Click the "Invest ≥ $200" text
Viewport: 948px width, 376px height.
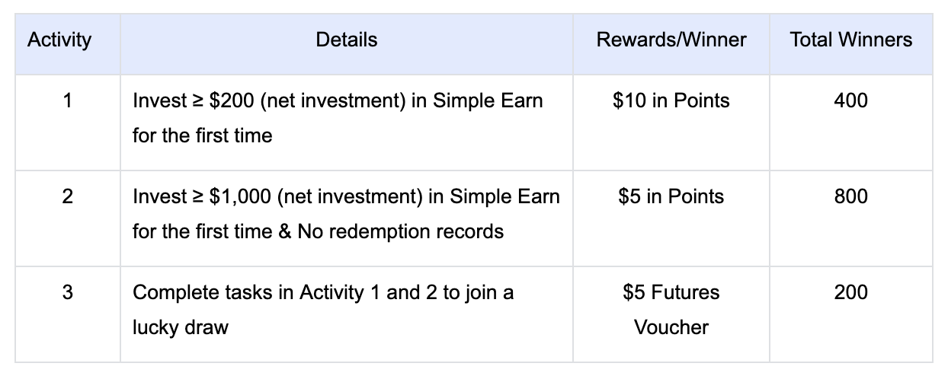click(x=194, y=100)
